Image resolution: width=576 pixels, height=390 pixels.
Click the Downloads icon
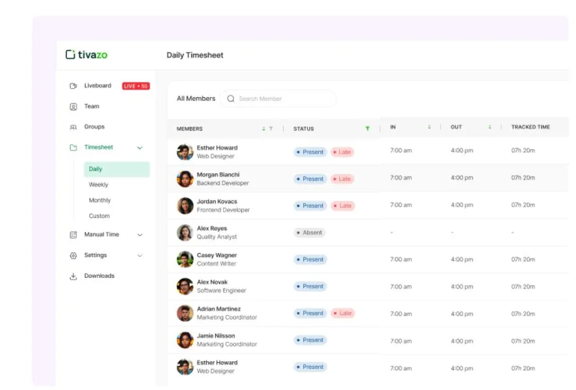[x=73, y=275]
